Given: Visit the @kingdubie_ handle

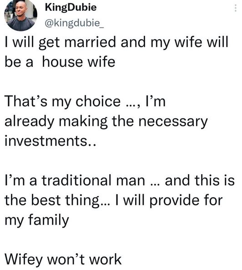Looking at the screenshot, I should pos(74,23).
